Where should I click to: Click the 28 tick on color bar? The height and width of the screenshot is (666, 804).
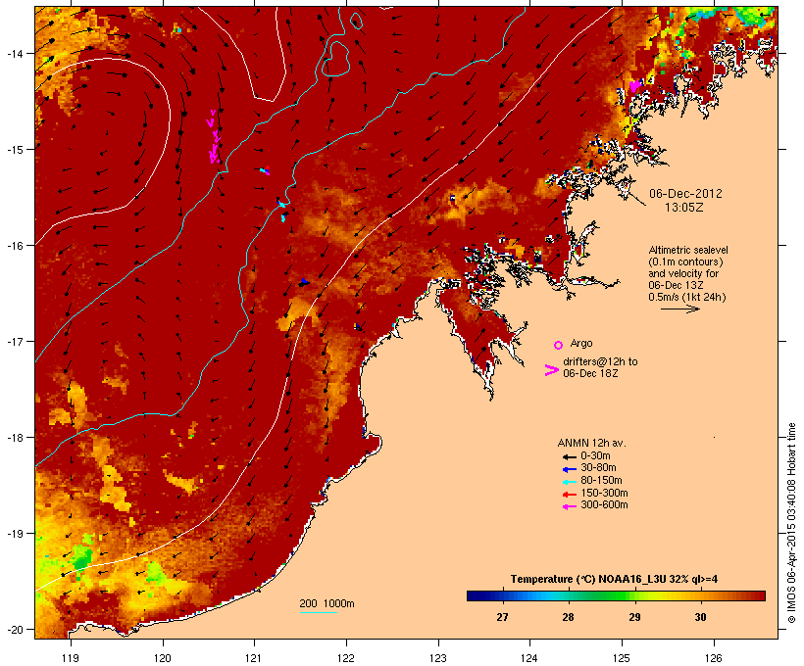(x=568, y=617)
